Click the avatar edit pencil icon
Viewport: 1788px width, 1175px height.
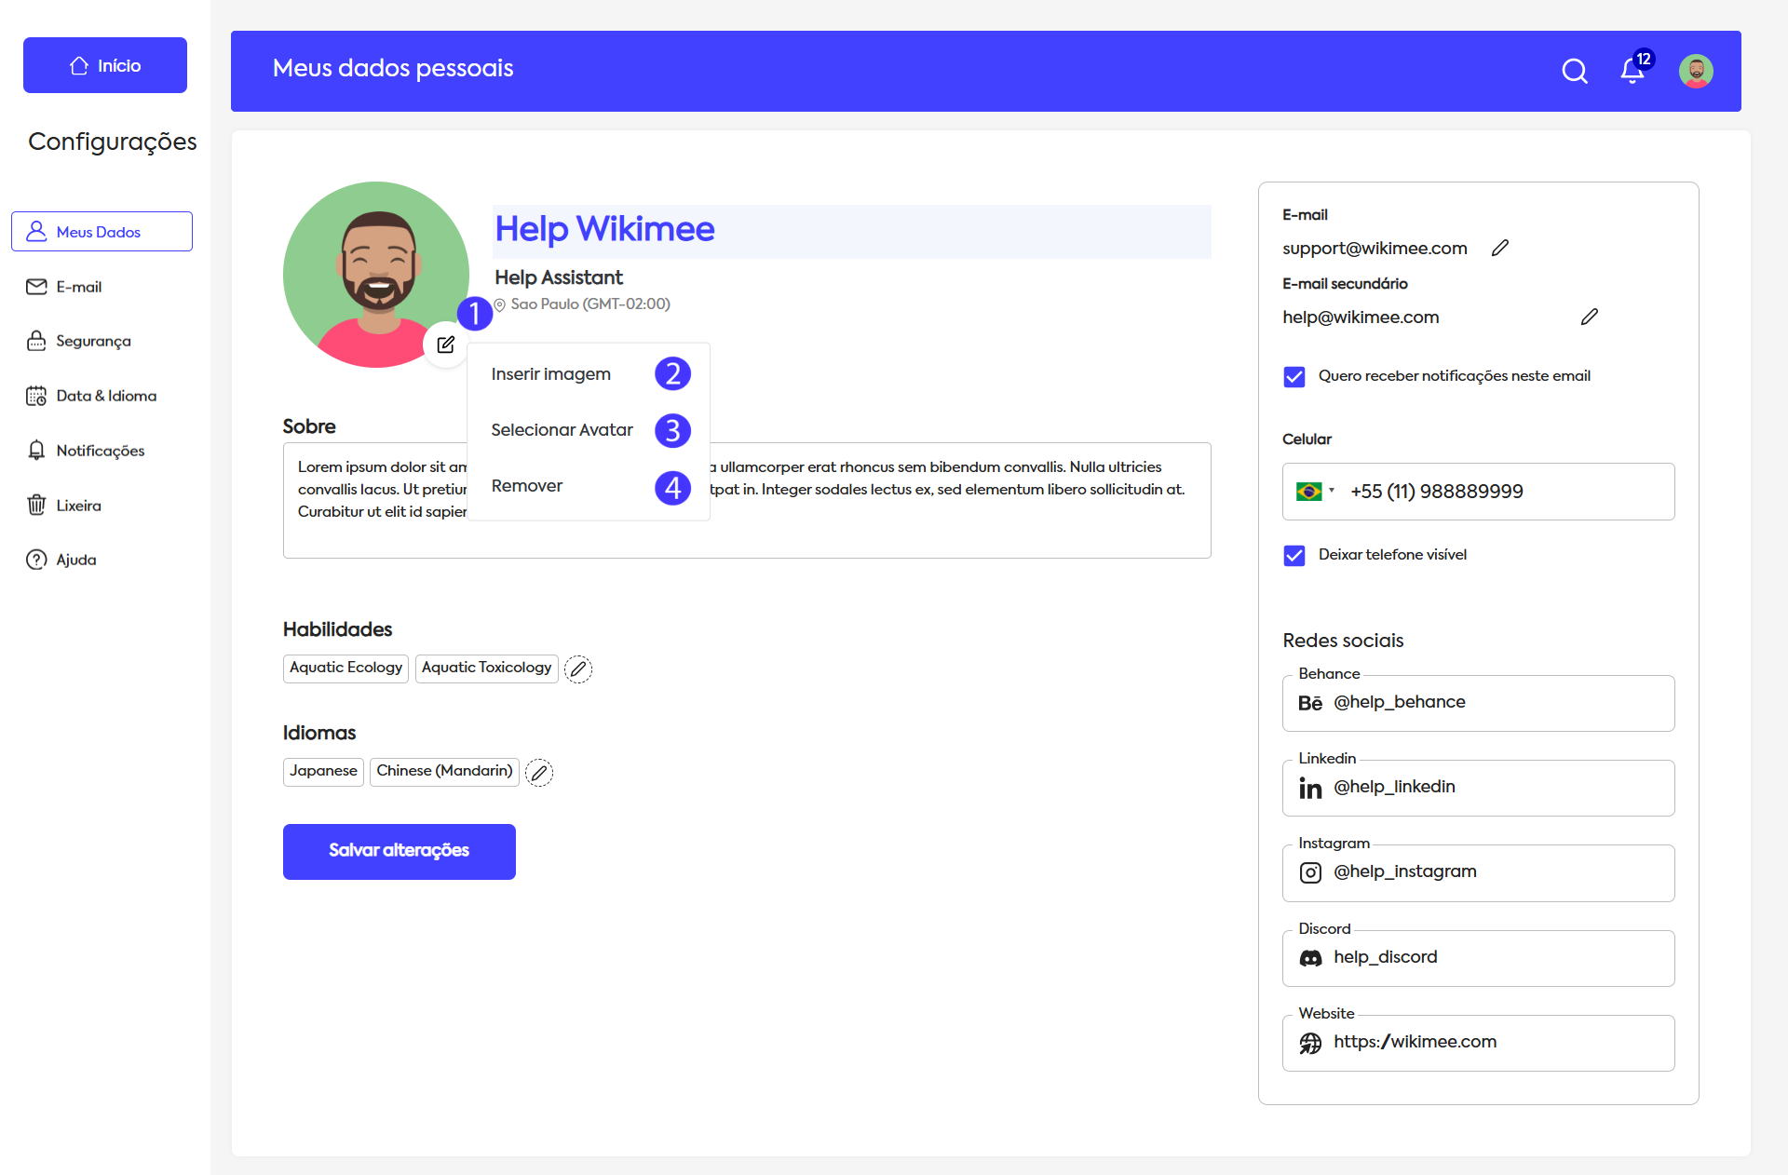[446, 344]
